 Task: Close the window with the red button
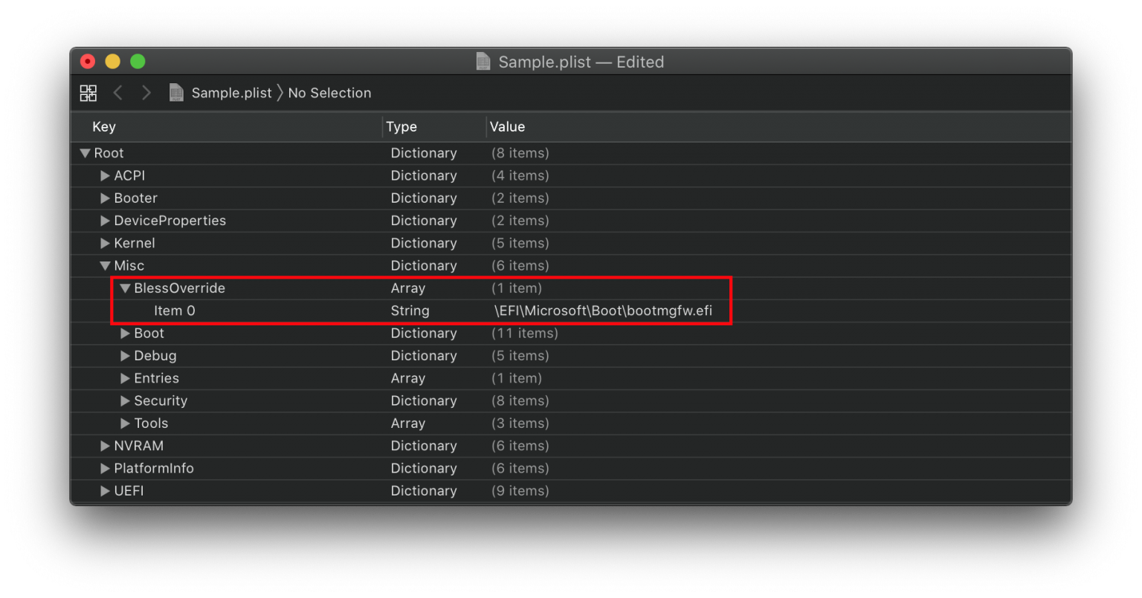point(88,62)
